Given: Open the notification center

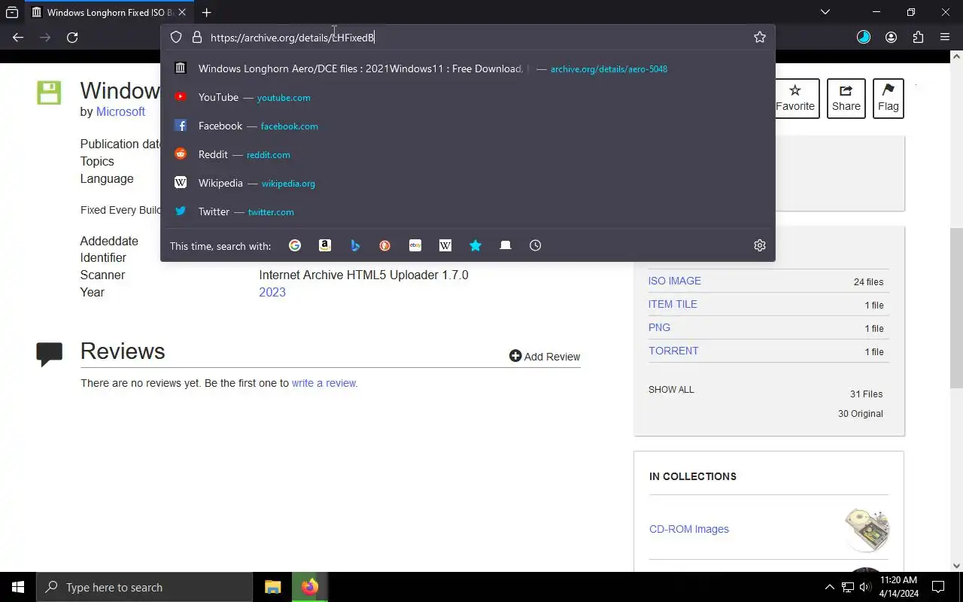Looking at the screenshot, I should pos(938,587).
